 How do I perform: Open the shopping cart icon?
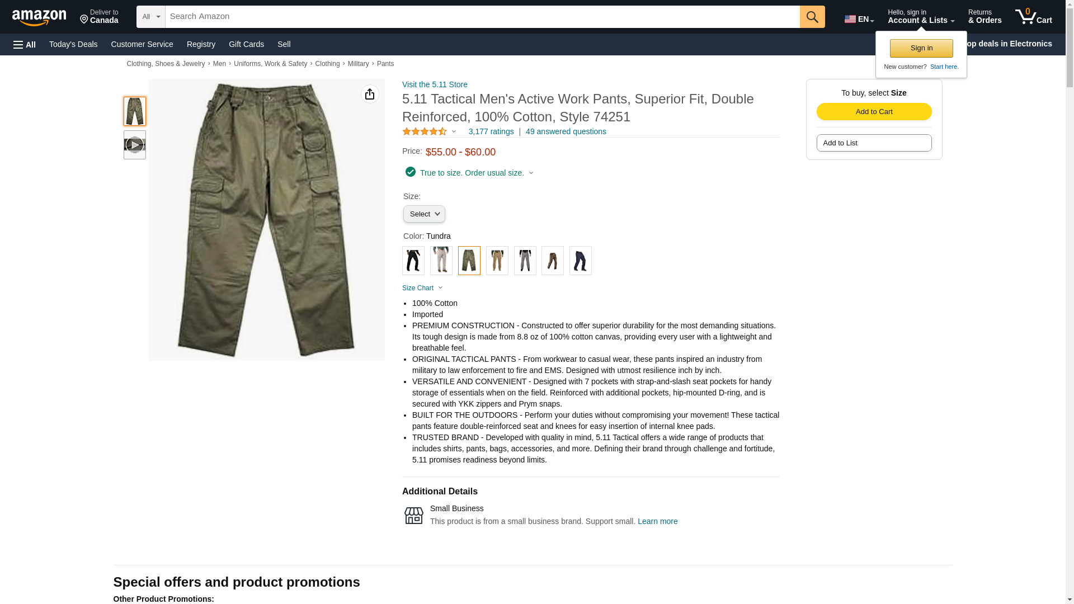[1033, 17]
